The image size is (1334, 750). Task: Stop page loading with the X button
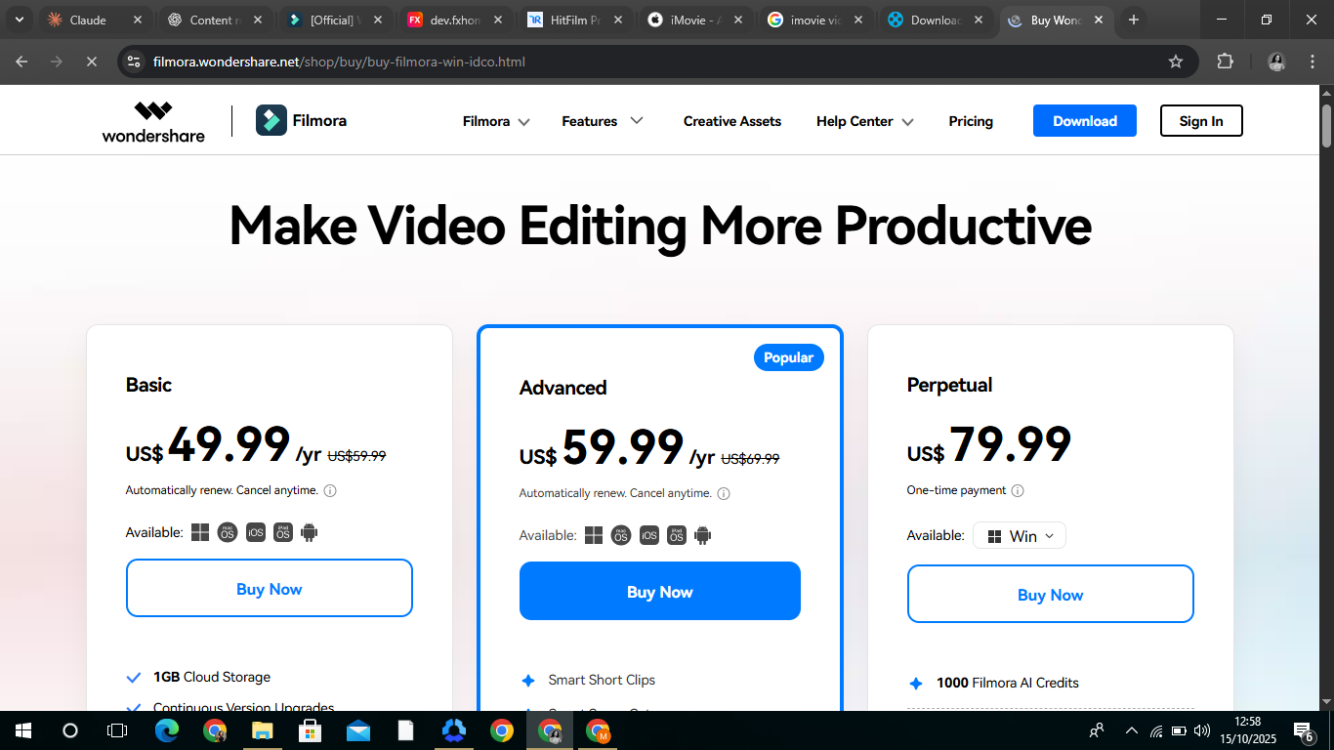91,62
